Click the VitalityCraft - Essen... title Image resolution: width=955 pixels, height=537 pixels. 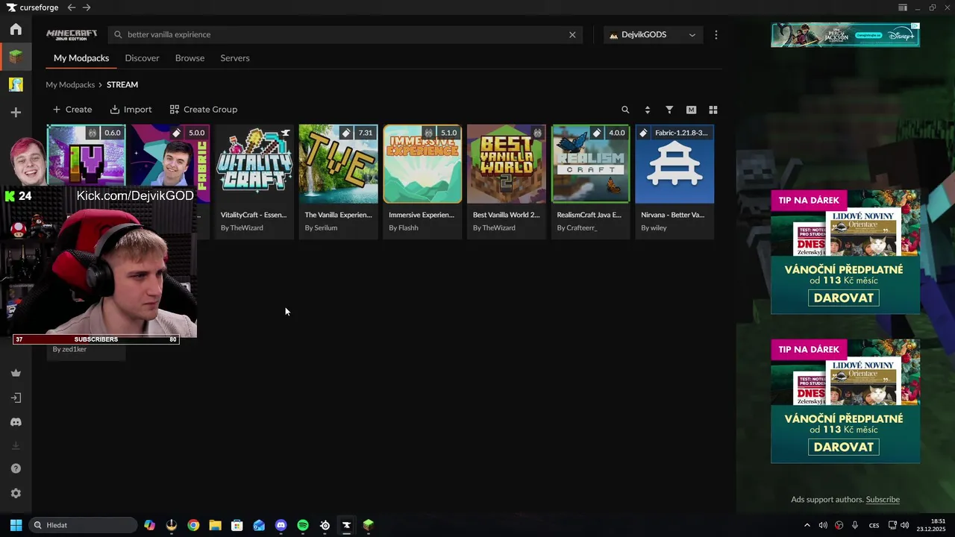click(x=254, y=215)
